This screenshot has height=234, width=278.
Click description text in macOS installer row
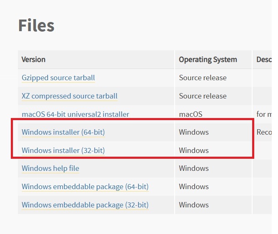(x=264, y=114)
